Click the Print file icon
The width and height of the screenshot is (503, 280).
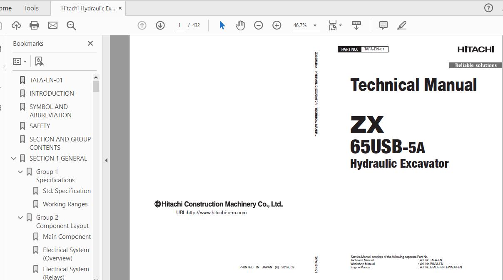point(34,25)
